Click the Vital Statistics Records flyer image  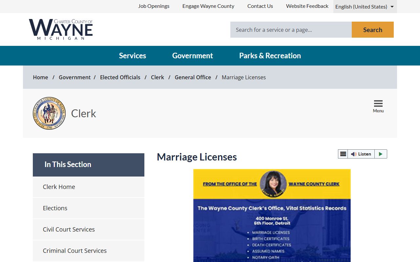272,215
